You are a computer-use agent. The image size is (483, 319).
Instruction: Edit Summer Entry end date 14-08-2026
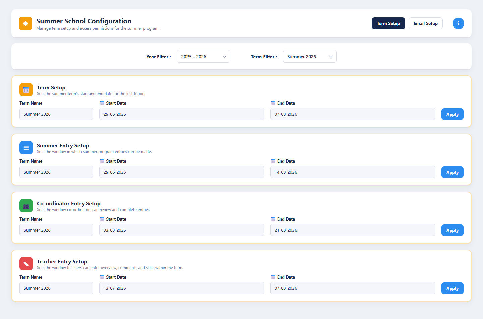[x=353, y=172]
